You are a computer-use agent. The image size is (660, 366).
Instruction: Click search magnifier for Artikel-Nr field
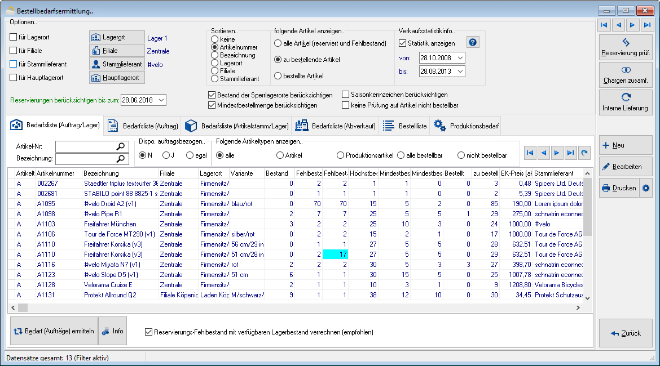pos(121,146)
